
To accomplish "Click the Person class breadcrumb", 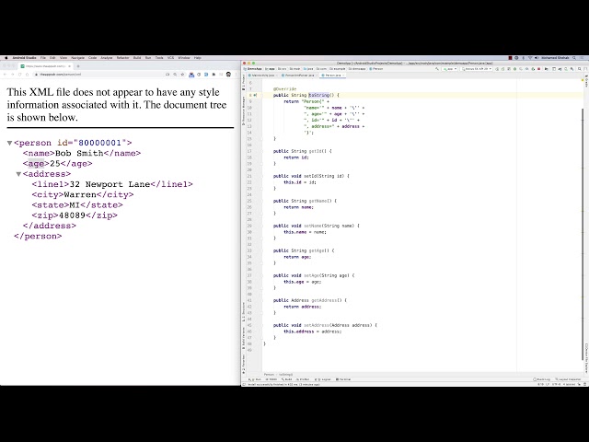I will (x=376, y=69).
